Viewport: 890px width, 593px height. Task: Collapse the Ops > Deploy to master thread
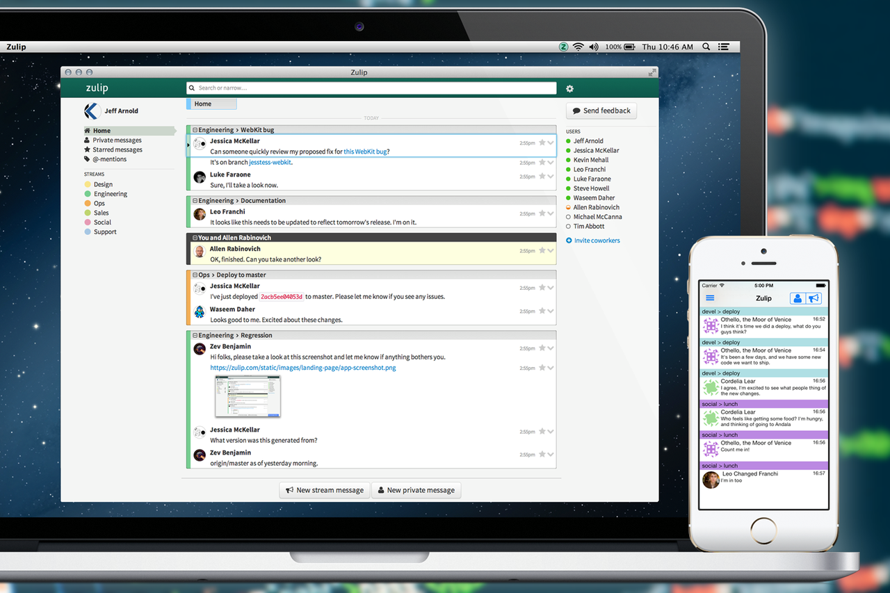[x=195, y=275]
